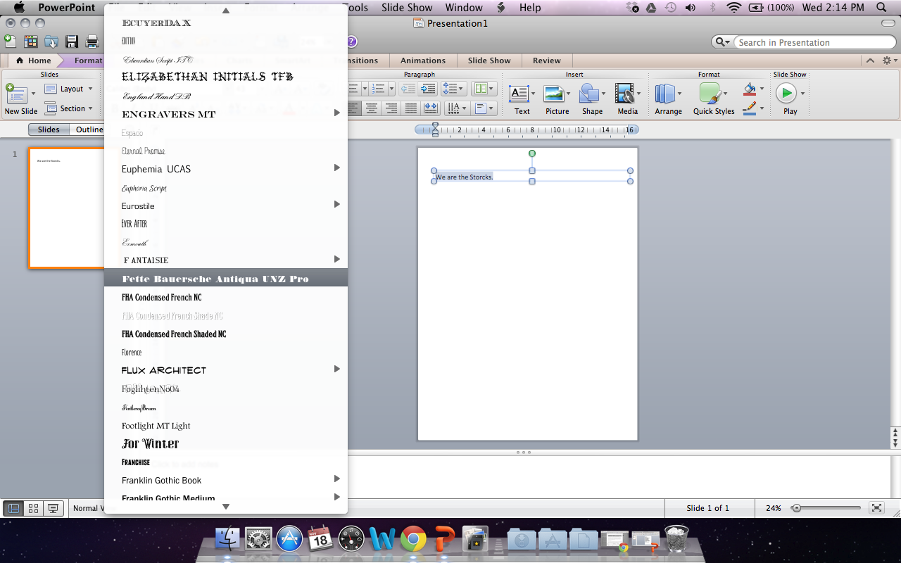Open System Preferences from the Dock

(x=258, y=540)
